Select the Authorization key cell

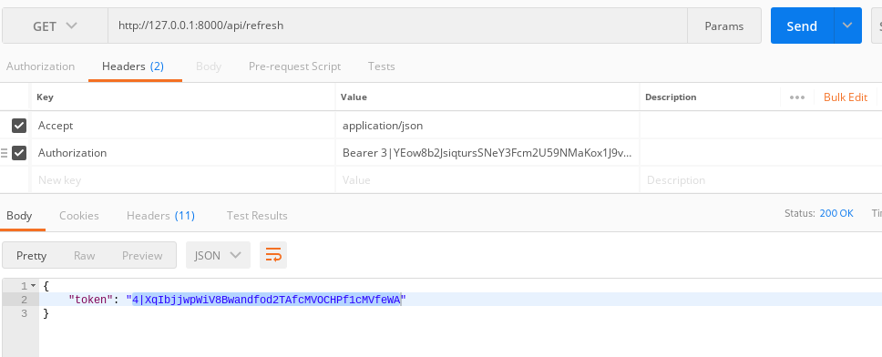183,153
